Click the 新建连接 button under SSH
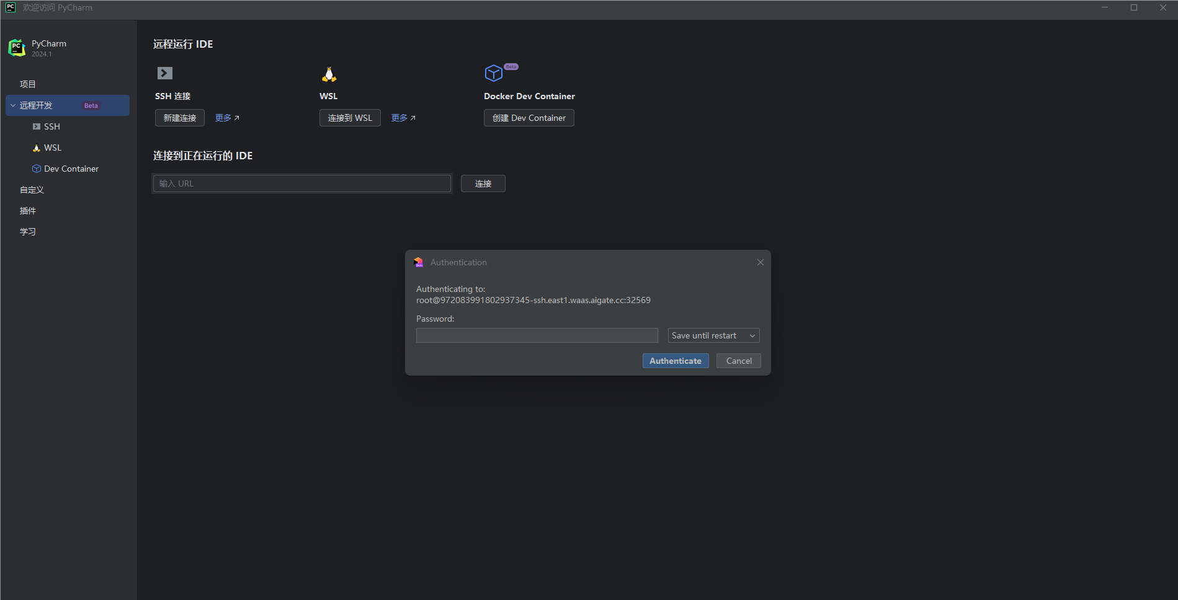The width and height of the screenshot is (1178, 600). point(179,118)
